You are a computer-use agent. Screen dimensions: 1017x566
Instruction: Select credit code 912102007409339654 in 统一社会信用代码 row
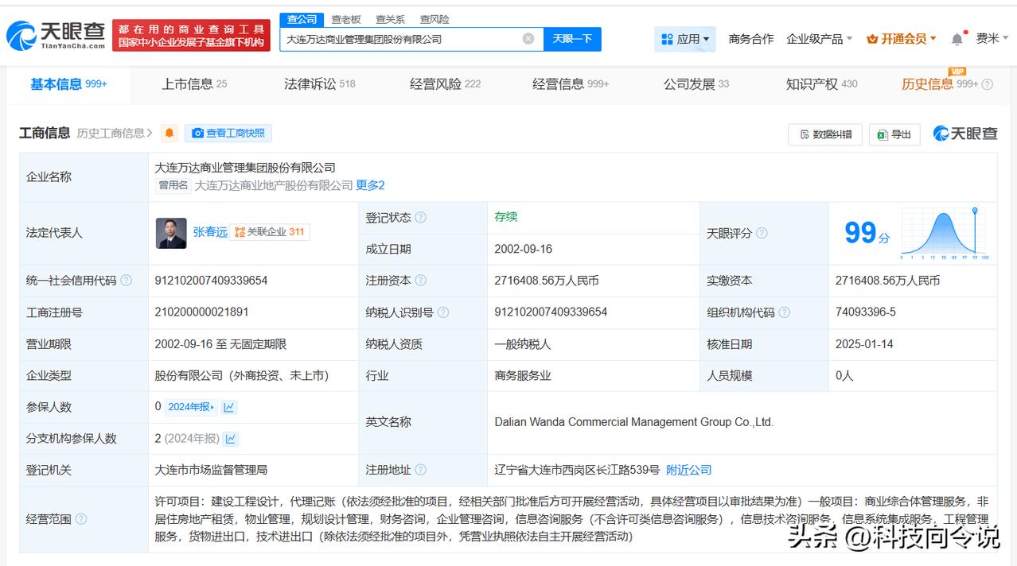click(x=211, y=281)
